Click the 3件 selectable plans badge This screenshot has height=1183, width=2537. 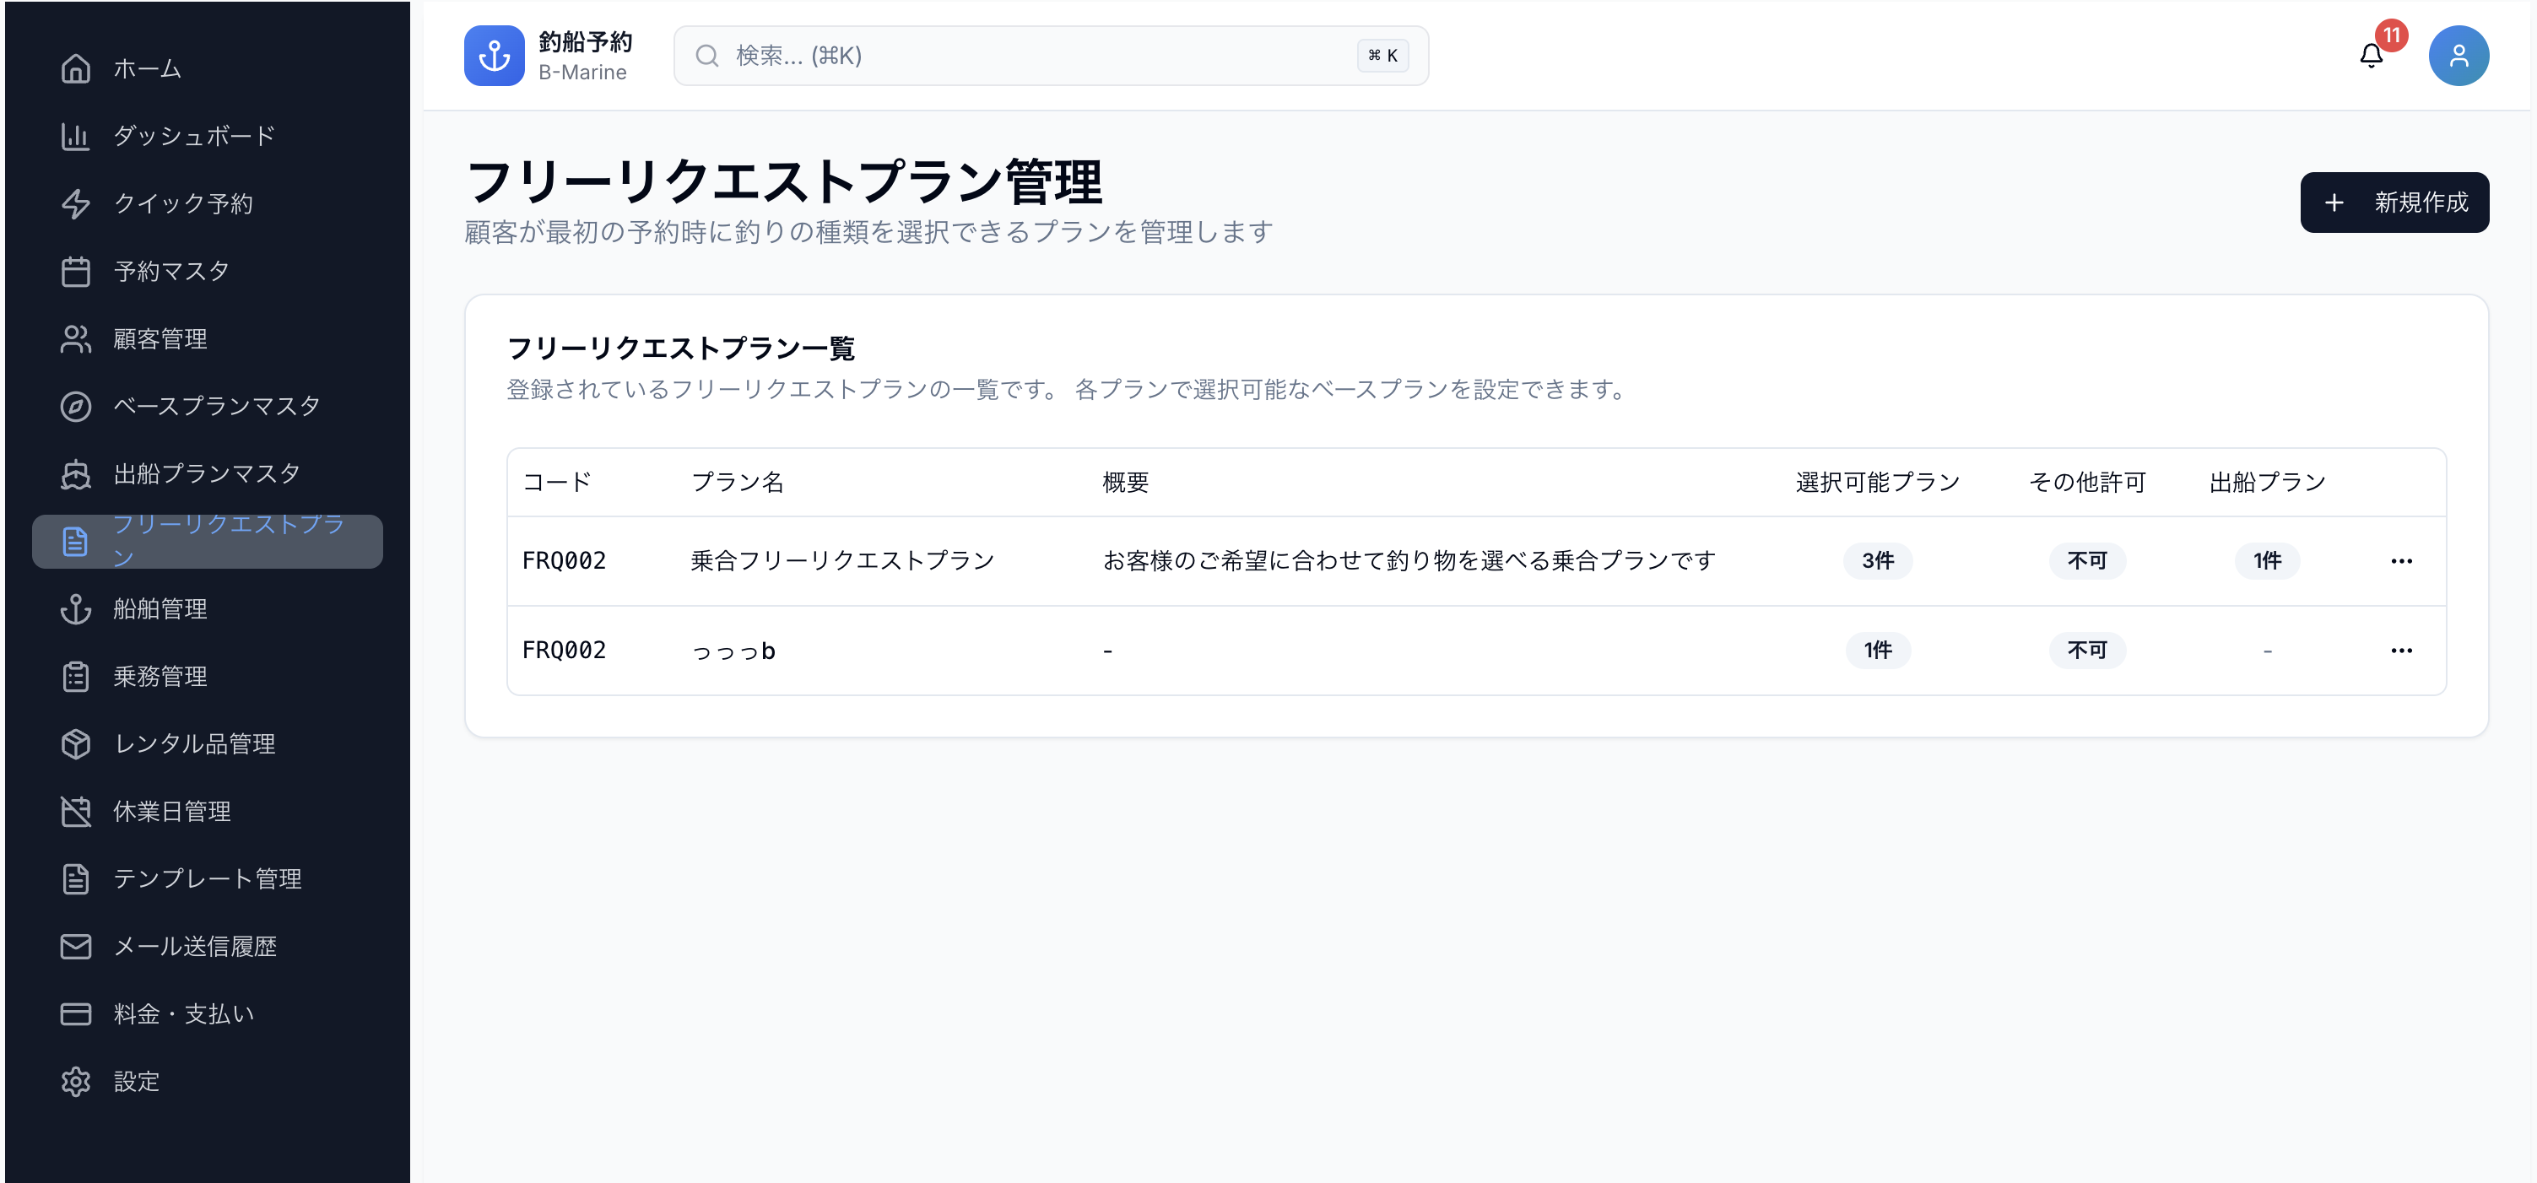pyautogui.click(x=1876, y=560)
